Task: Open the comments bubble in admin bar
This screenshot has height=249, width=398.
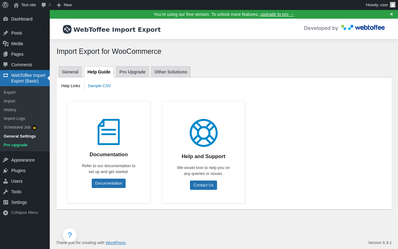Action: (x=44, y=5)
